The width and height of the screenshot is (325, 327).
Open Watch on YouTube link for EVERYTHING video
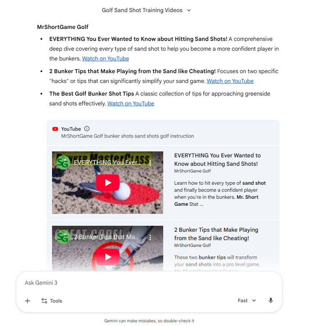pos(106,59)
